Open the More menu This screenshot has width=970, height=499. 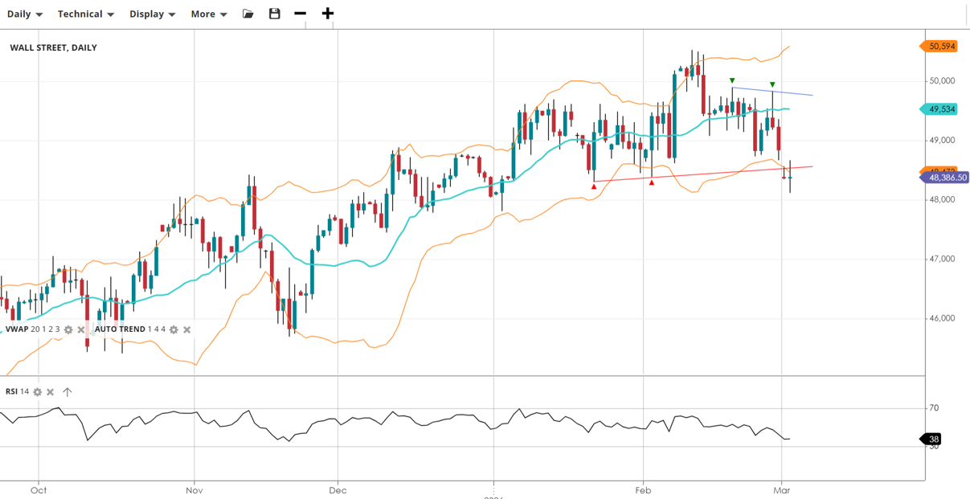tap(208, 14)
